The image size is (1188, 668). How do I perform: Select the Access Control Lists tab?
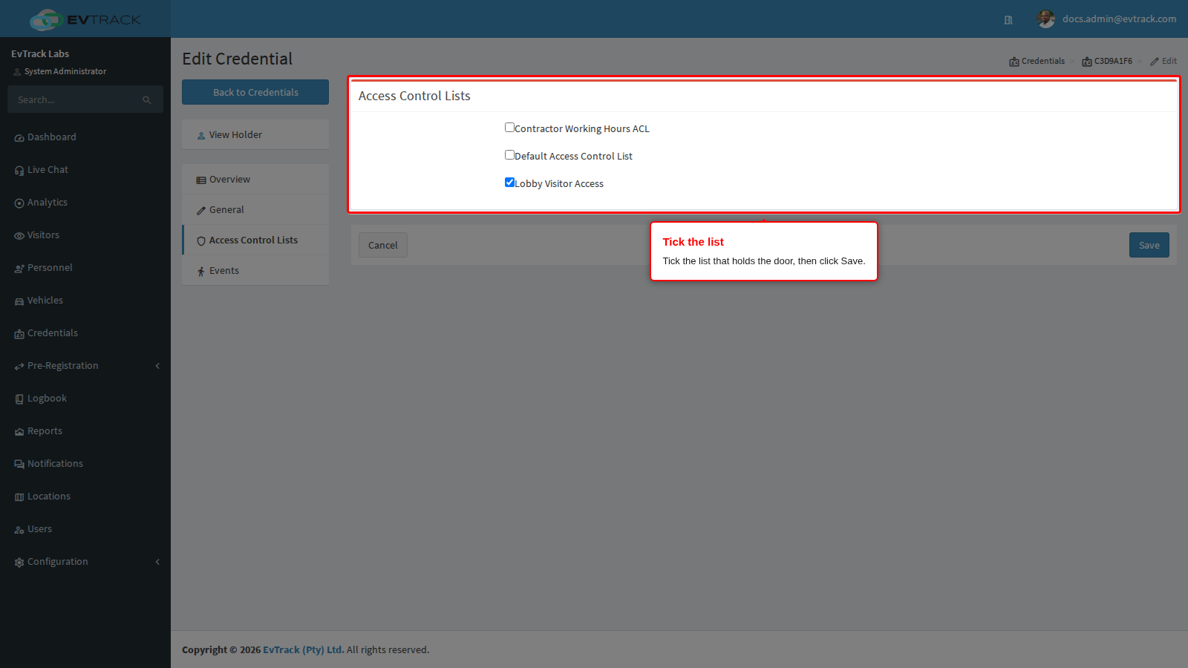coord(255,240)
